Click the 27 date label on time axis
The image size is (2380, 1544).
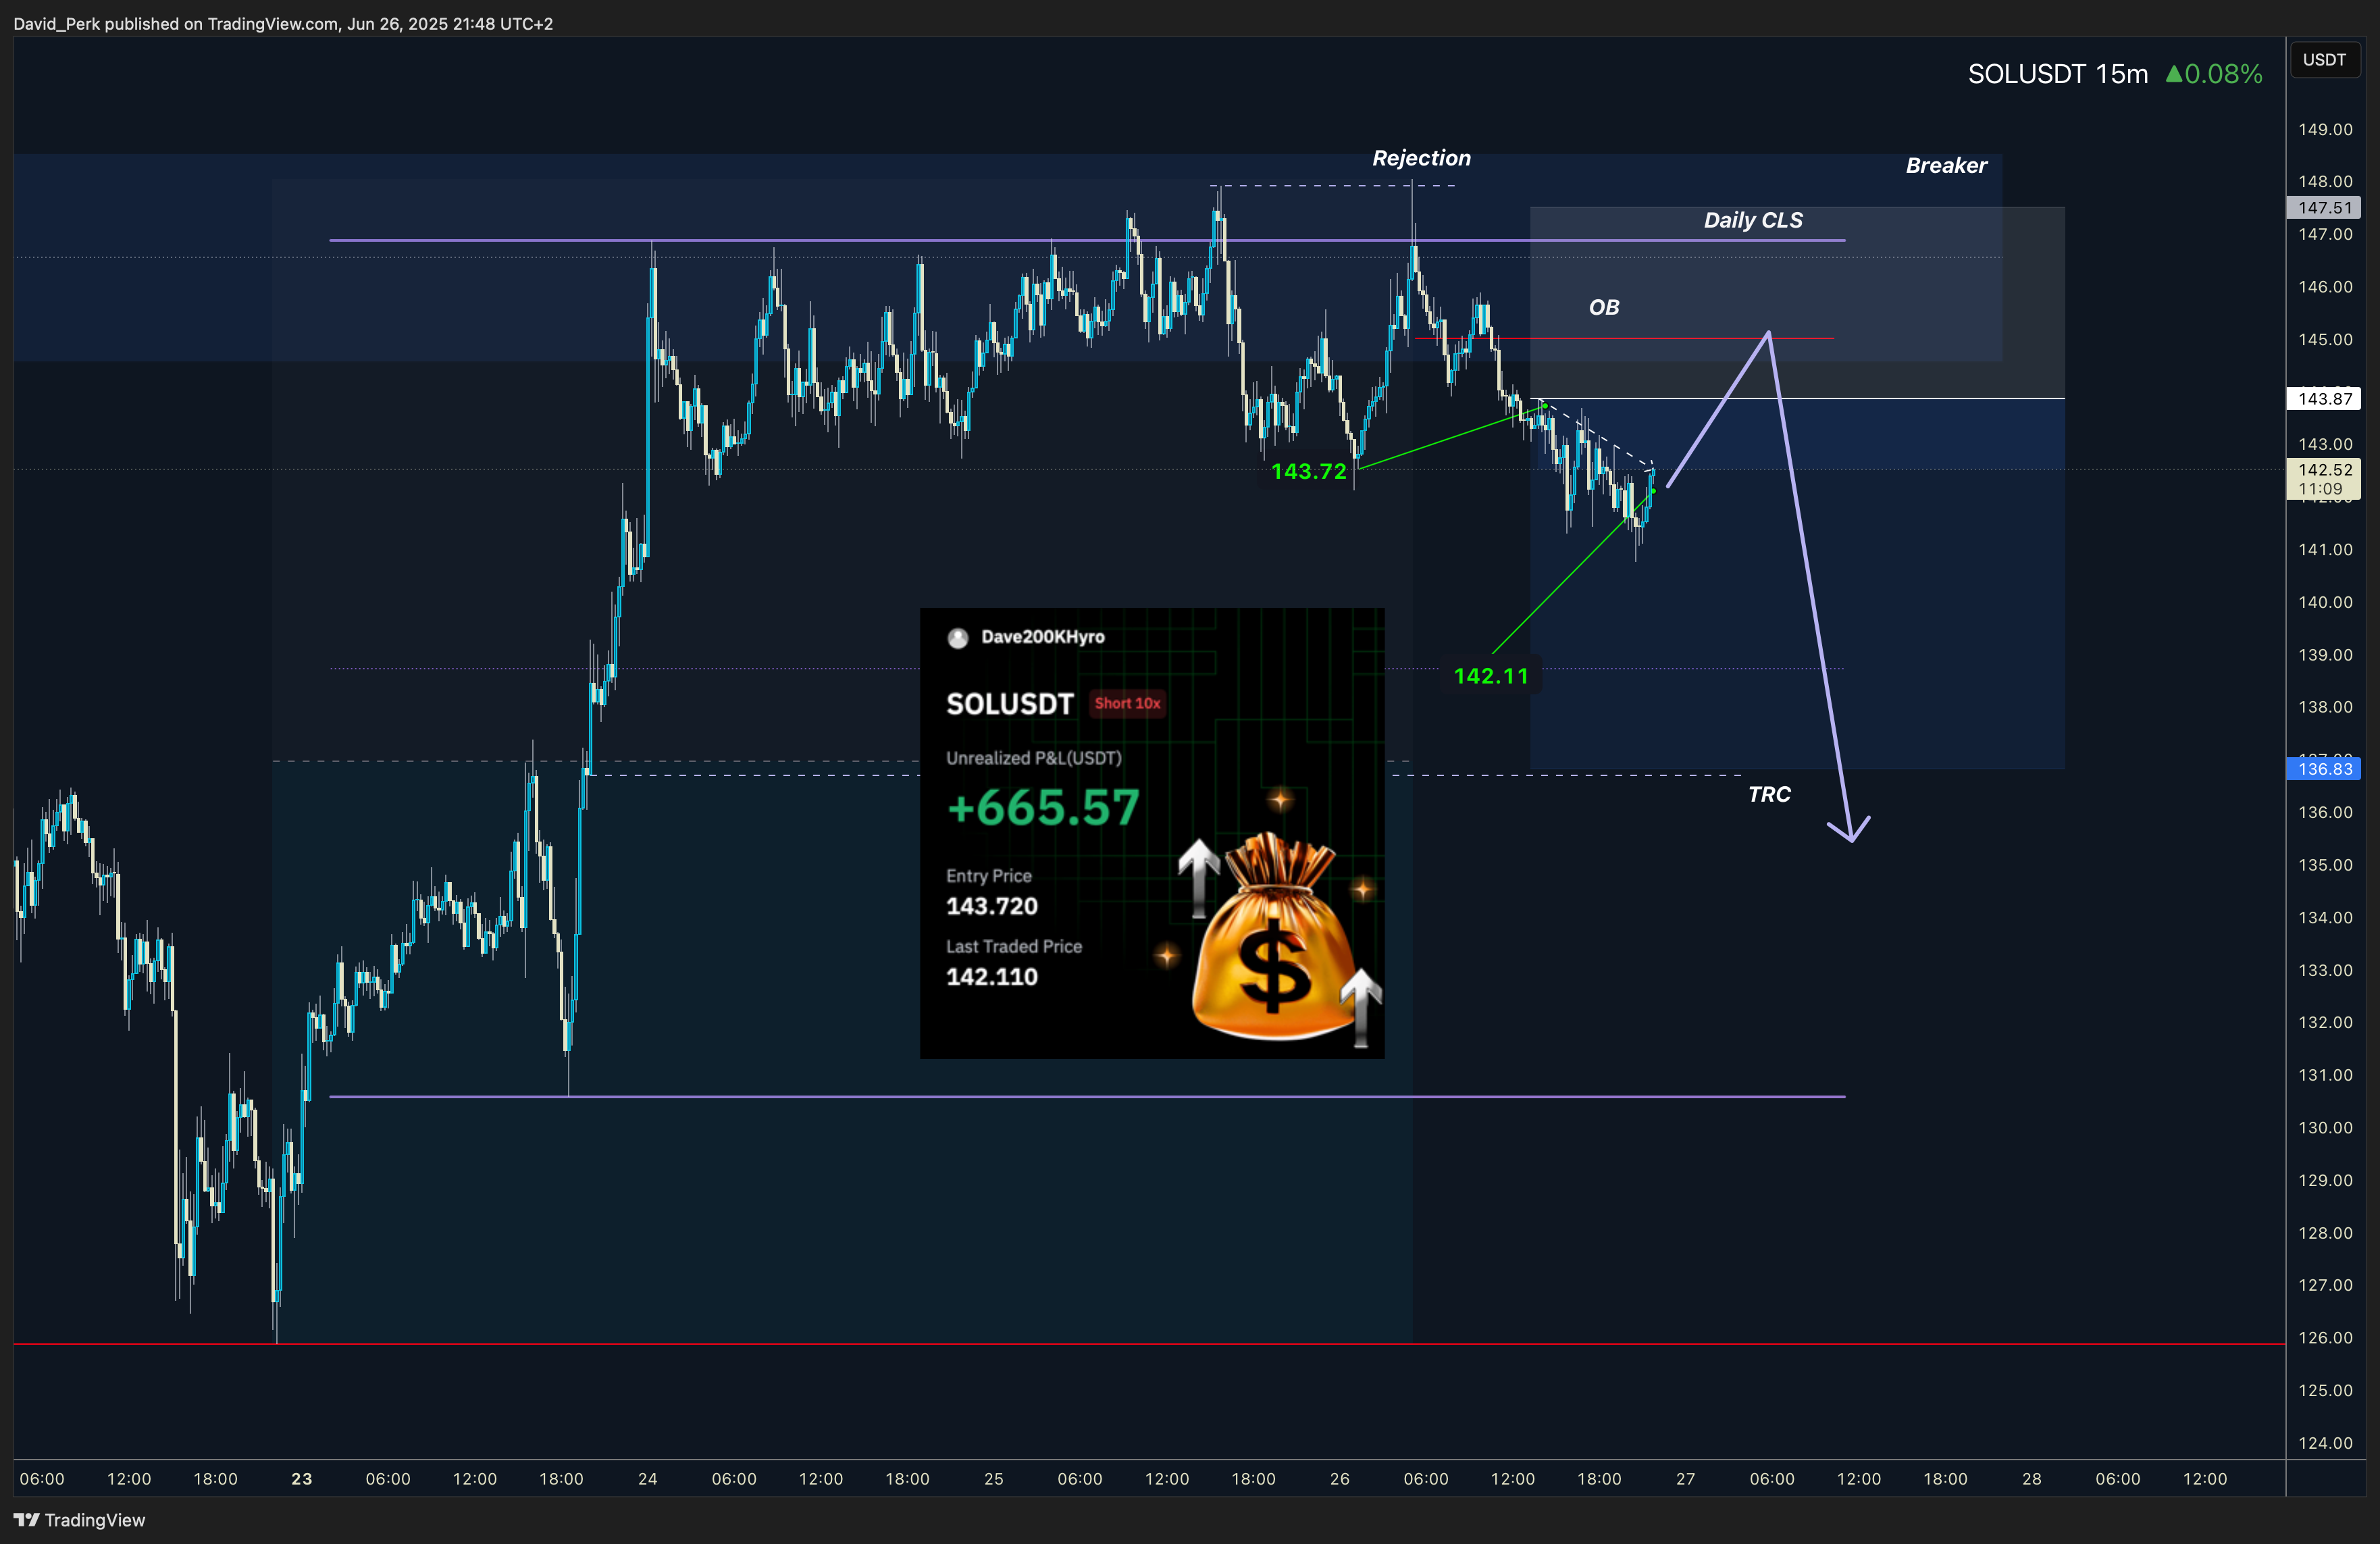[x=1686, y=1479]
